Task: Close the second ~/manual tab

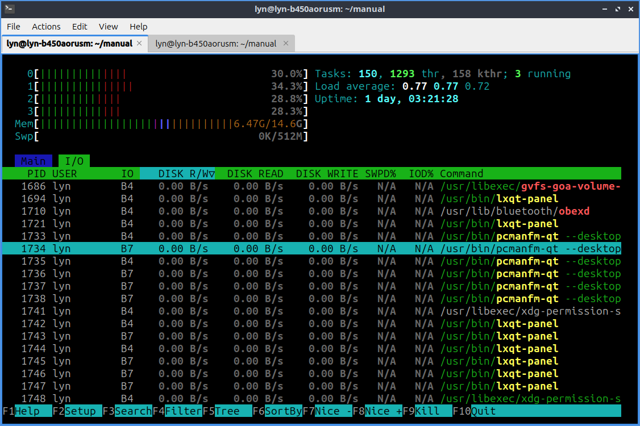Action: [x=285, y=44]
